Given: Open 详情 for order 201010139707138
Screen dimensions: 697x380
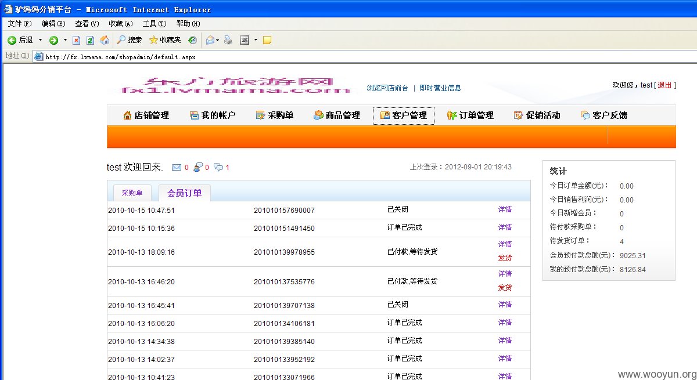Looking at the screenshot, I should point(505,305).
